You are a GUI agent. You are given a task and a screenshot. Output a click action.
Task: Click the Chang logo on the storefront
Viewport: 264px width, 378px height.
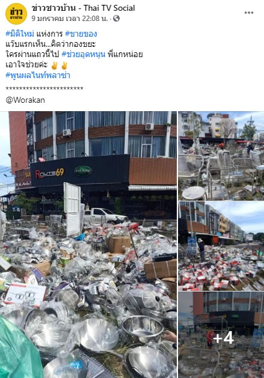[83, 171]
